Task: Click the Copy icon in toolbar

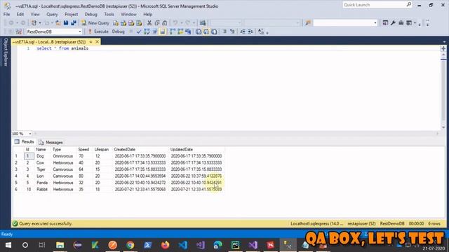Action: pyautogui.click(x=157, y=23)
